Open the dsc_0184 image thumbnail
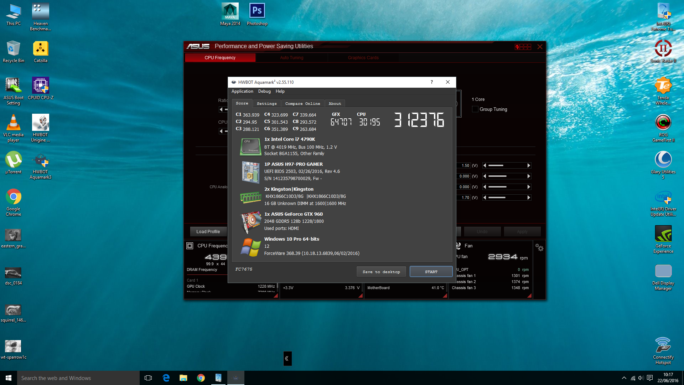Viewport: 684px width, 385px height. point(14,276)
